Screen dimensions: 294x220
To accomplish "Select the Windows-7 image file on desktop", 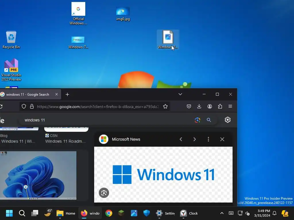I will pyautogui.click(x=78, y=42).
